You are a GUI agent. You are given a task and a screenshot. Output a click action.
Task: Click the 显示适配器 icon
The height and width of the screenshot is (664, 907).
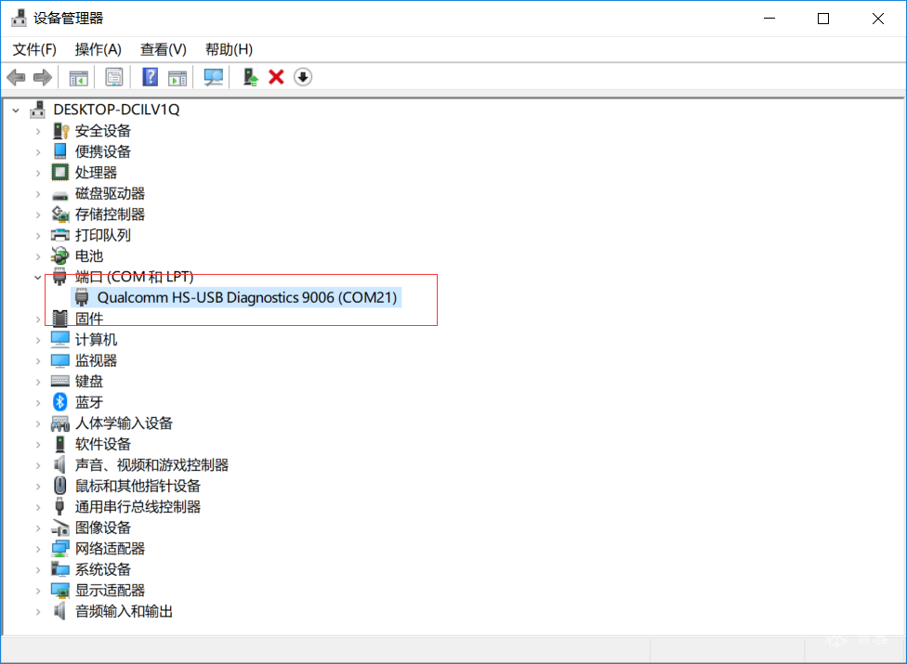pos(60,590)
